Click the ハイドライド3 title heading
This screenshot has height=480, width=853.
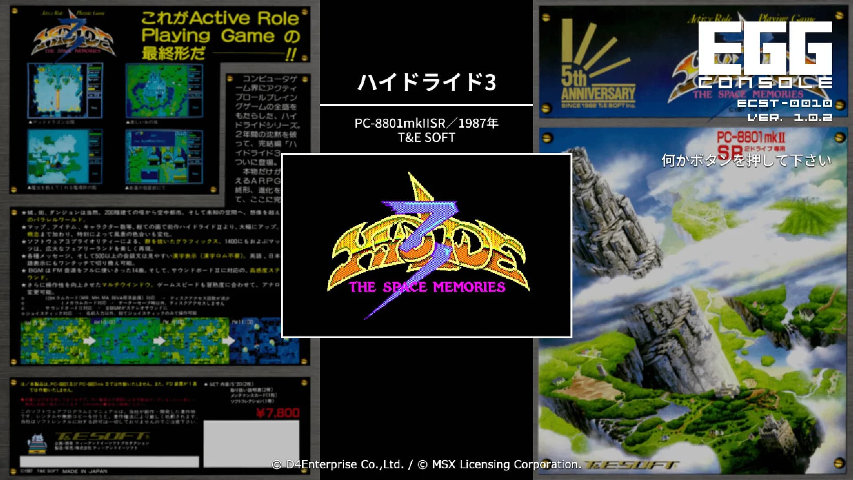point(426,82)
